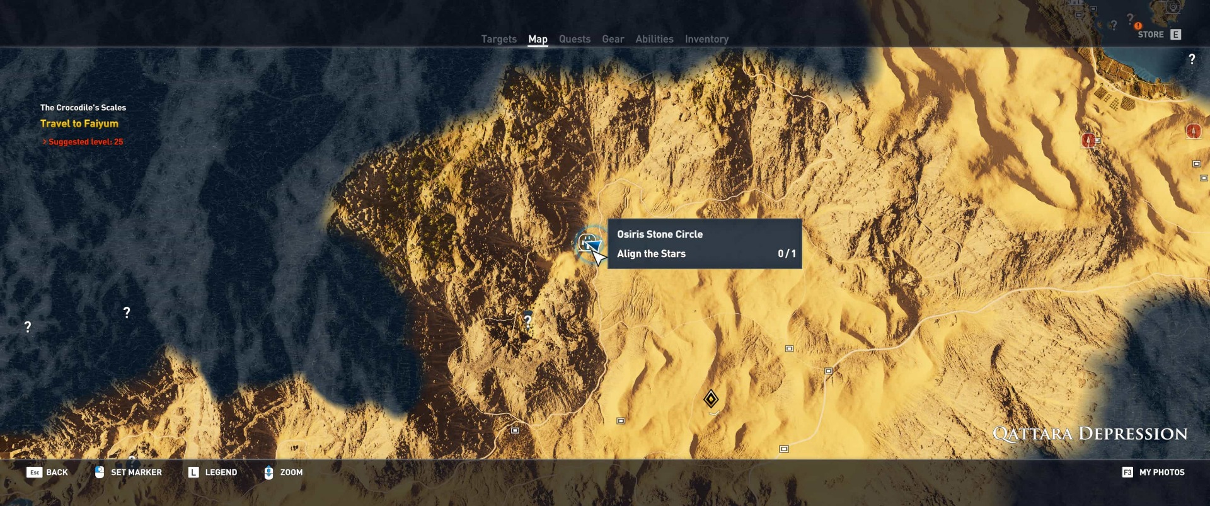Screen dimensions: 1210x506
Task: Click the objective Travel to Faiyum
Action: pyautogui.click(x=79, y=124)
